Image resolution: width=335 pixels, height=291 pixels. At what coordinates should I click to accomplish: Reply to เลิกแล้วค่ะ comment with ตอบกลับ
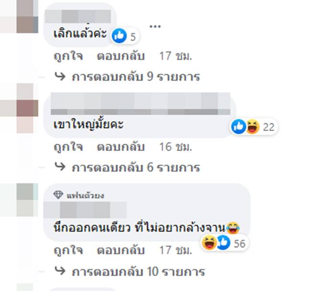tap(121, 56)
